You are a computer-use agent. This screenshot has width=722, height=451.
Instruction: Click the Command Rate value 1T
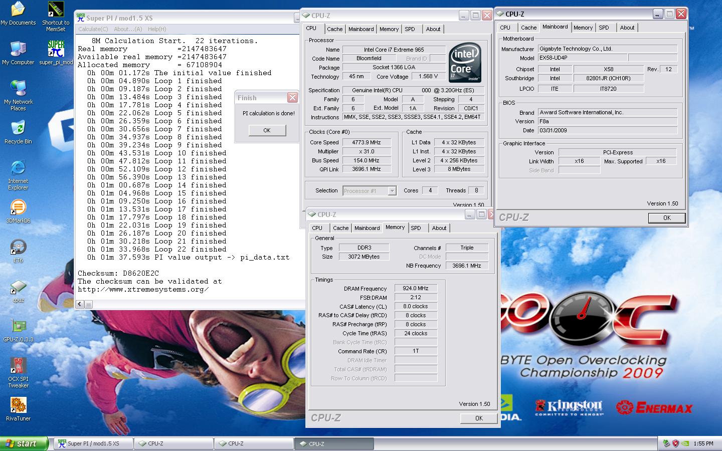click(416, 351)
